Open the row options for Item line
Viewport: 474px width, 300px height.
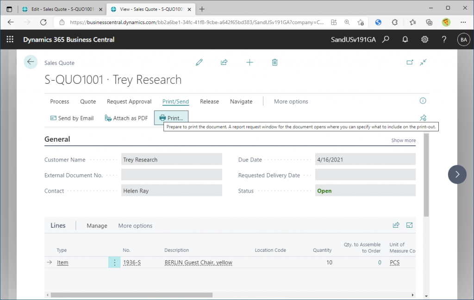(x=114, y=262)
